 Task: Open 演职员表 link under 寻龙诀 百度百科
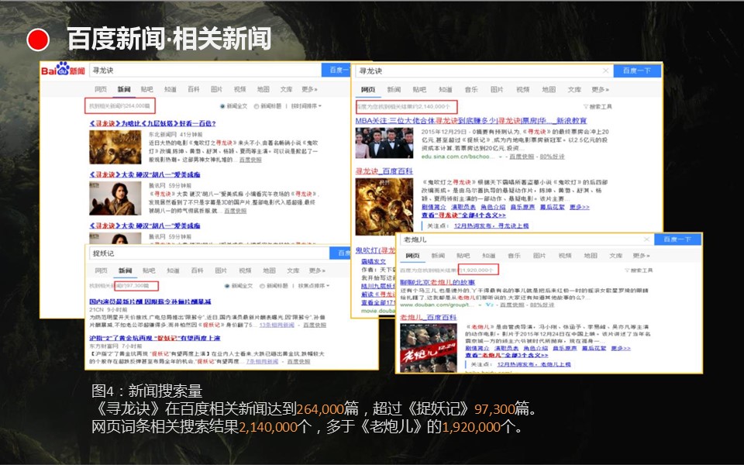tap(463, 208)
